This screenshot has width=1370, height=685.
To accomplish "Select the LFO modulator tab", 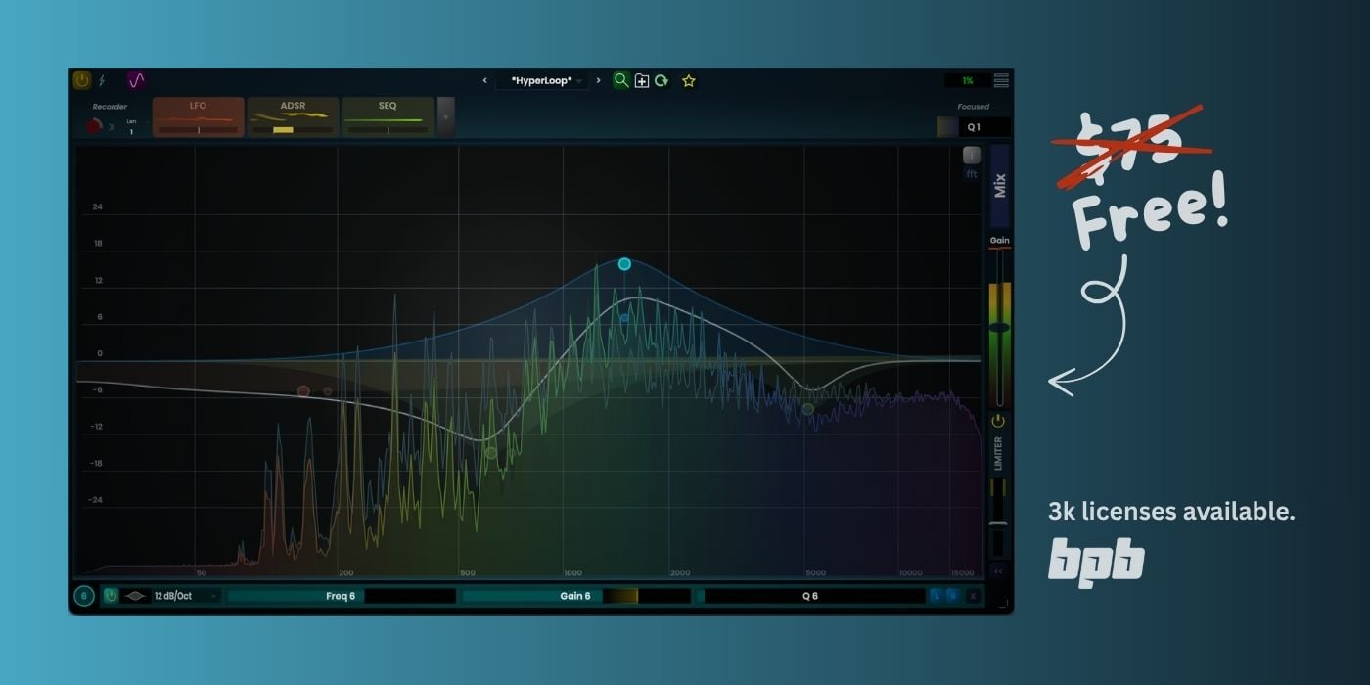I will [x=198, y=116].
